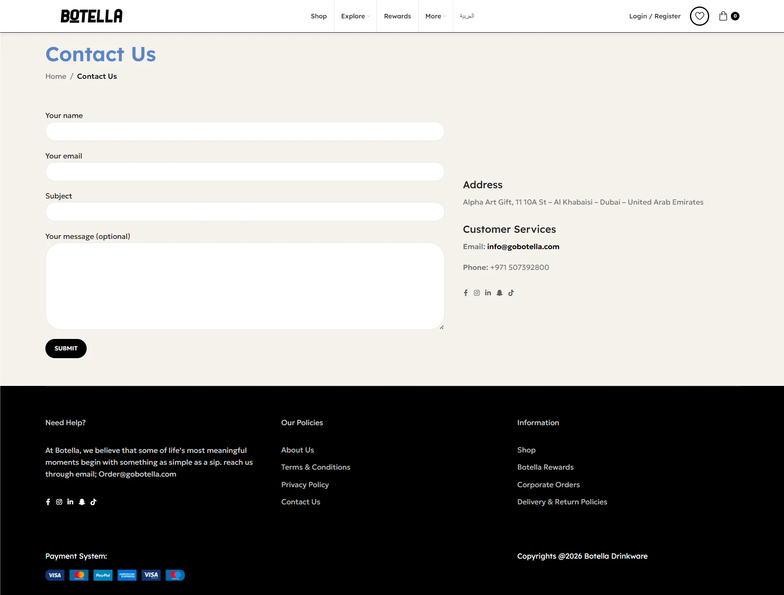Click the footer Instagram icon
This screenshot has height=595, width=784.
(59, 502)
